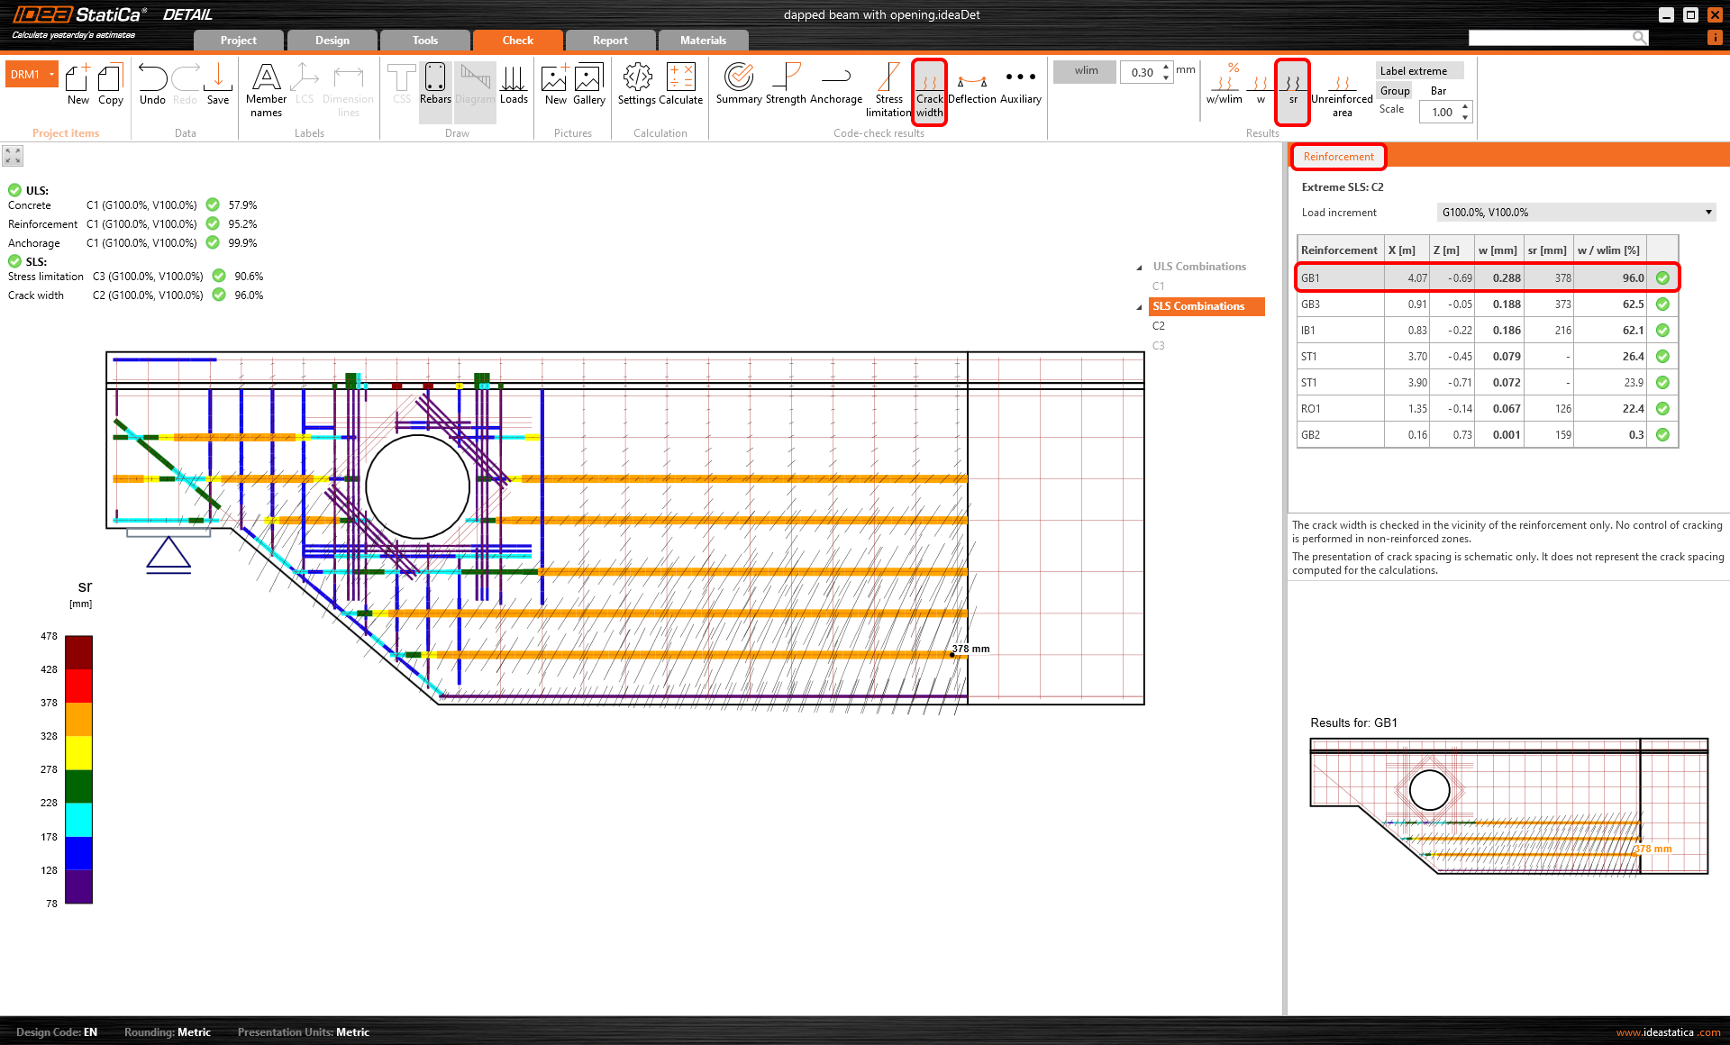Open the Materials tab
The image size is (1730, 1045).
click(x=703, y=41)
